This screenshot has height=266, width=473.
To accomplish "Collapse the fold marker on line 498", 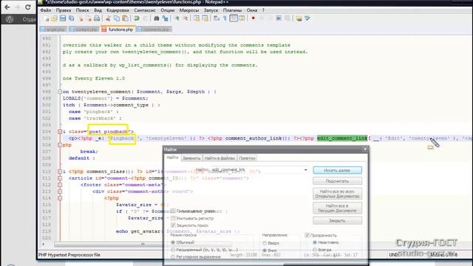I will [x=60, y=92].
